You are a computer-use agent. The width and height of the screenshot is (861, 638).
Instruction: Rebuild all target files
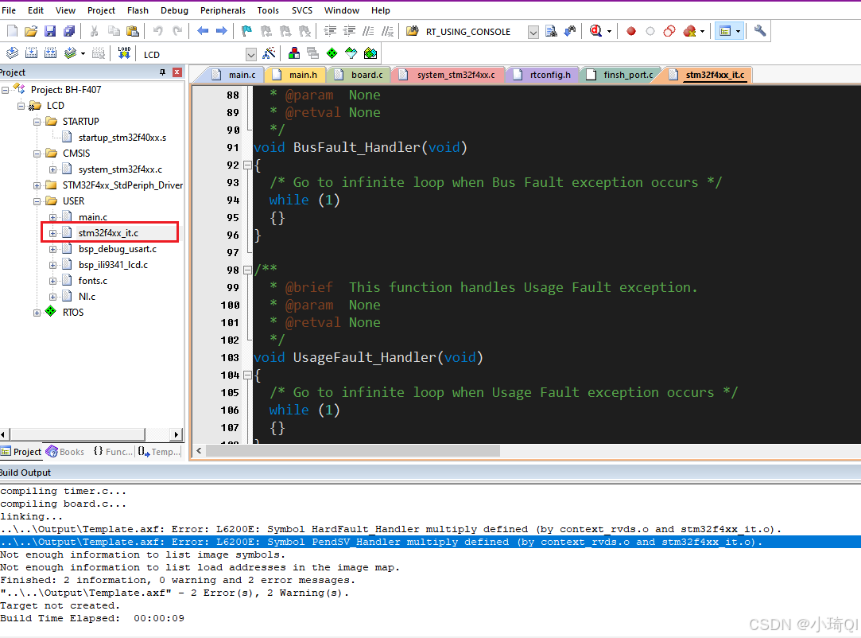(49, 52)
